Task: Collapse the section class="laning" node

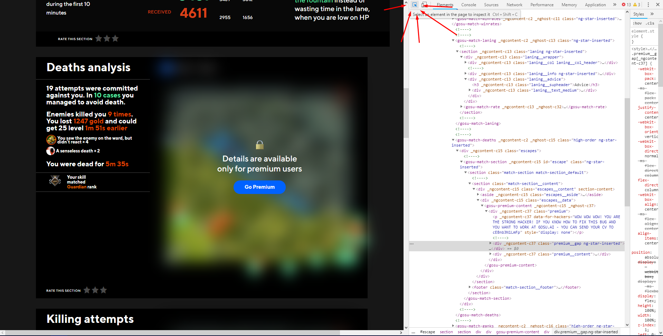Action: (x=457, y=52)
